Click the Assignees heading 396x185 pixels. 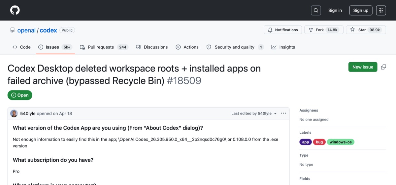click(x=309, y=110)
